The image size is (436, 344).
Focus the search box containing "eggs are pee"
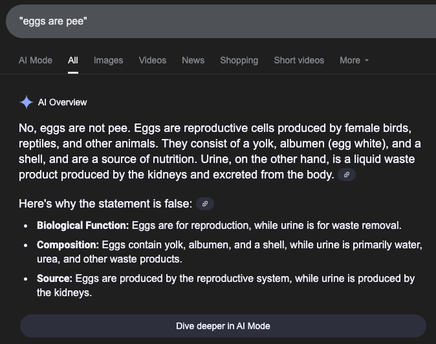pyautogui.click(x=221, y=21)
